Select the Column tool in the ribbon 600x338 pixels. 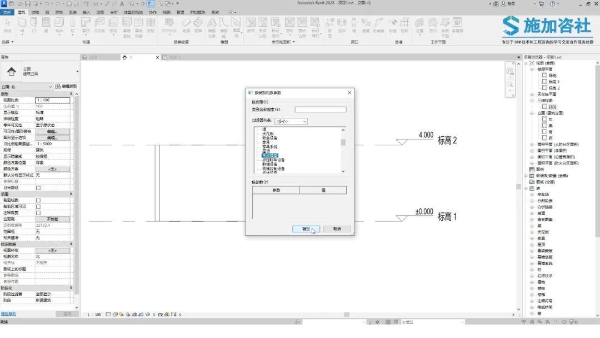point(72,25)
